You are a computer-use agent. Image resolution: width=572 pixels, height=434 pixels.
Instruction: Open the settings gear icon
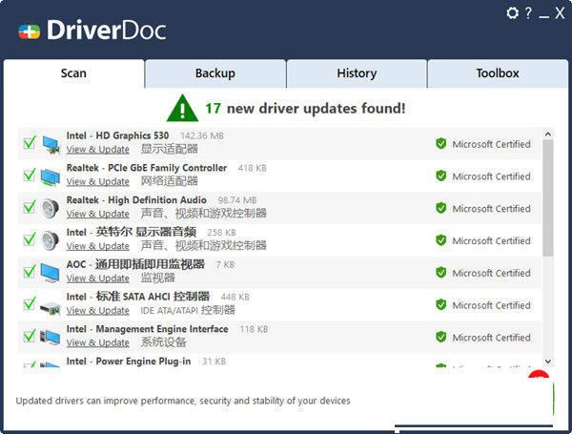512,13
